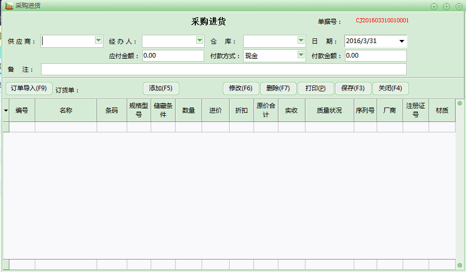The width and height of the screenshot is (466, 272).
Task: Click the app icon in the title bar
Action: pyautogui.click(x=9, y=6)
